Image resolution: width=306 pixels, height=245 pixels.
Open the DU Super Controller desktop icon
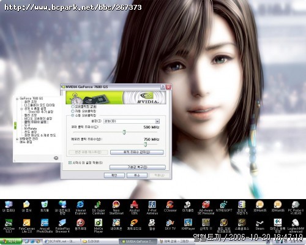click(99, 207)
